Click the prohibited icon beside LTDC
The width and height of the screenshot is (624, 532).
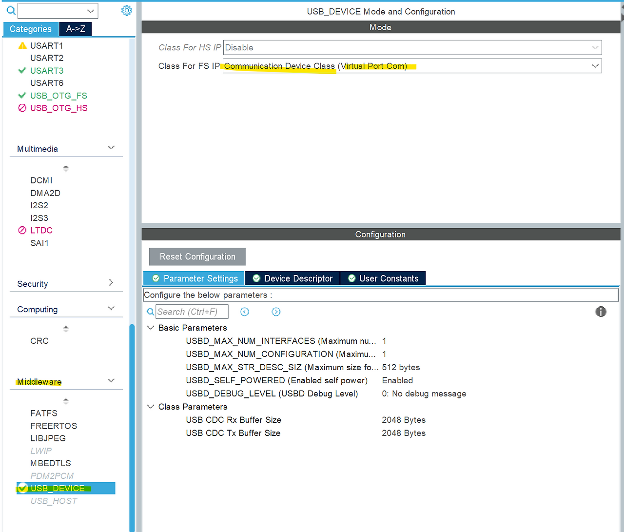(x=22, y=230)
